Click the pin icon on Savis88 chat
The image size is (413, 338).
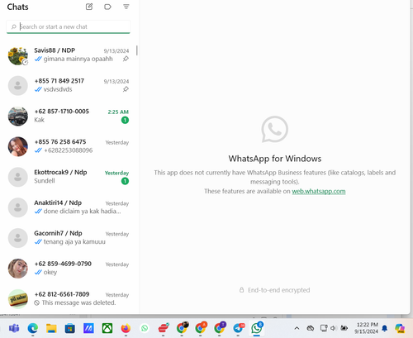(126, 59)
